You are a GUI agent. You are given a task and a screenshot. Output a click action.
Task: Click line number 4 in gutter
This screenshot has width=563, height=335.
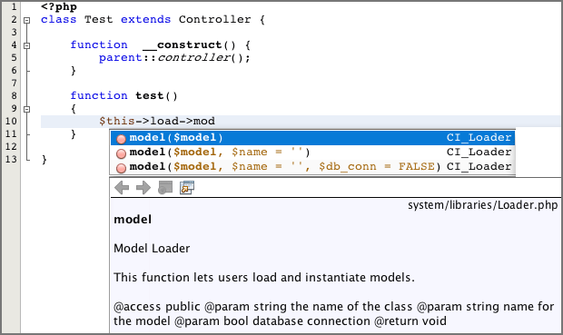click(x=14, y=44)
